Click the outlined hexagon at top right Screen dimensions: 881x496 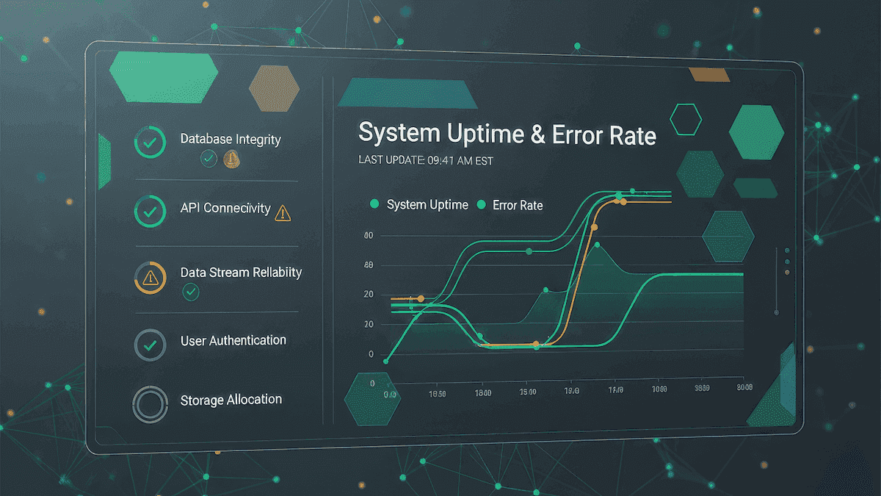point(686,118)
